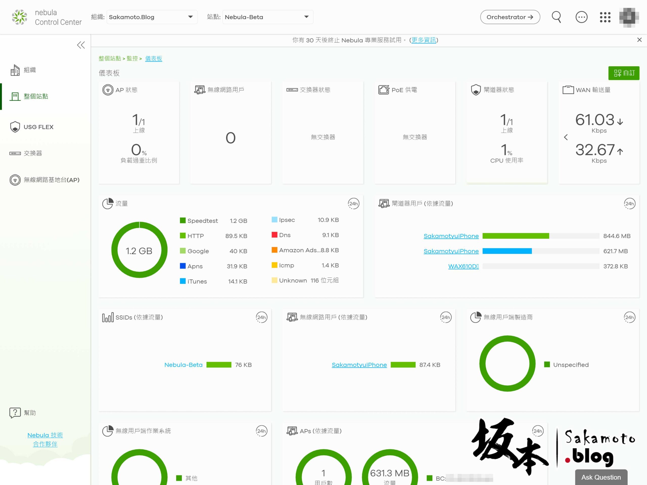
Task: Open 幫助 in the sidebar
Action: pos(22,413)
